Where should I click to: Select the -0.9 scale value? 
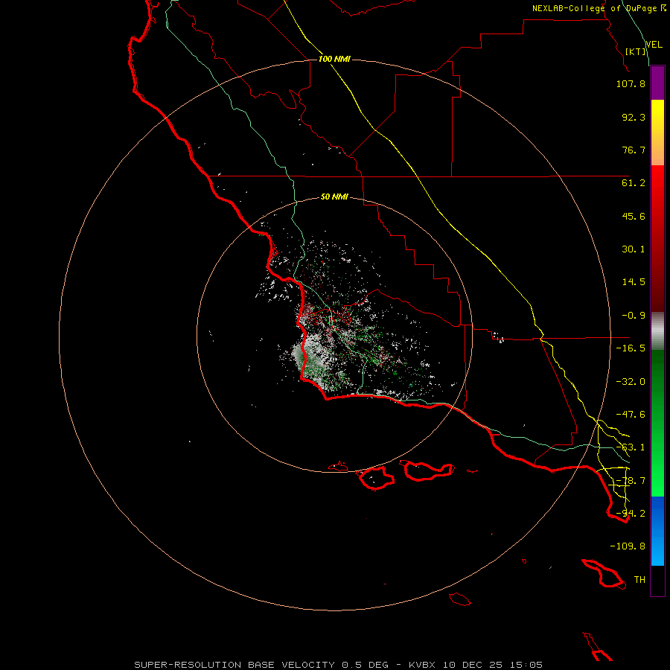pyautogui.click(x=634, y=316)
